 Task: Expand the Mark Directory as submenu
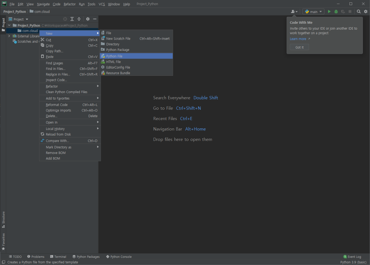[x=70, y=147]
